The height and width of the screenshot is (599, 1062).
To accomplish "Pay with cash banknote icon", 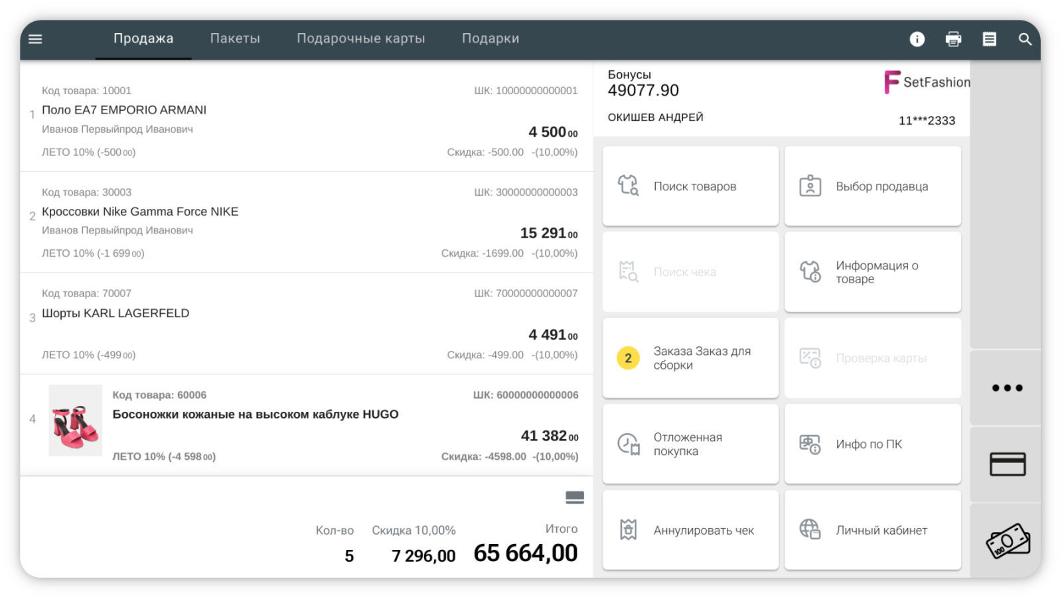I will tap(1007, 541).
